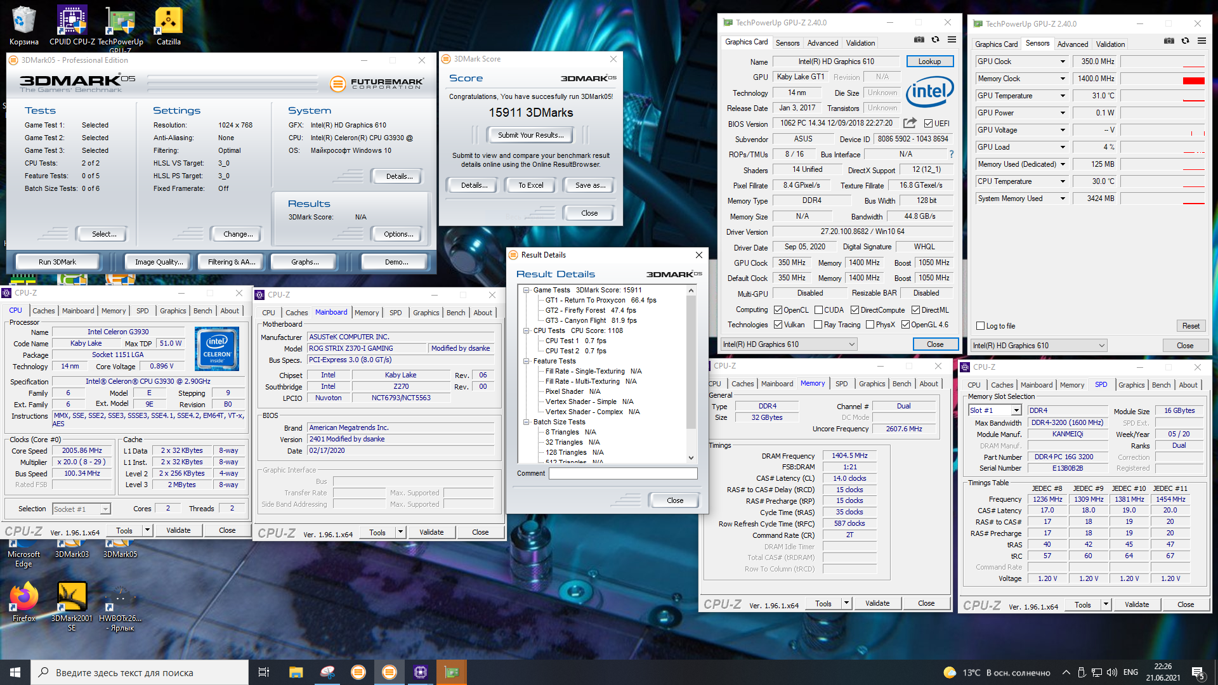The width and height of the screenshot is (1218, 685).
Task: Open Validation tab in GPU-Z Graphics Card window
Action: point(860,43)
